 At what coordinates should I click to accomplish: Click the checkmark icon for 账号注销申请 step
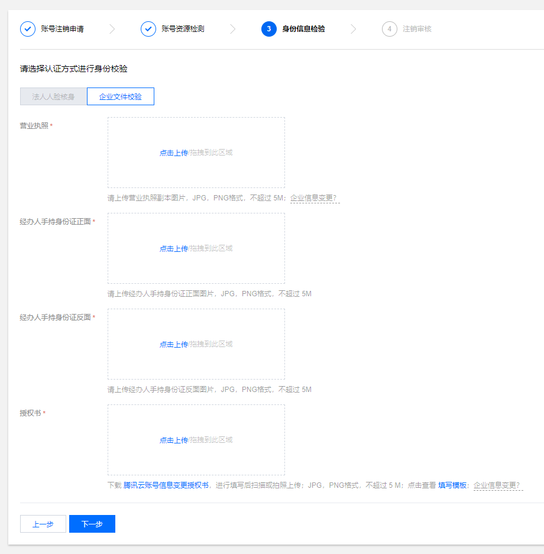click(28, 29)
